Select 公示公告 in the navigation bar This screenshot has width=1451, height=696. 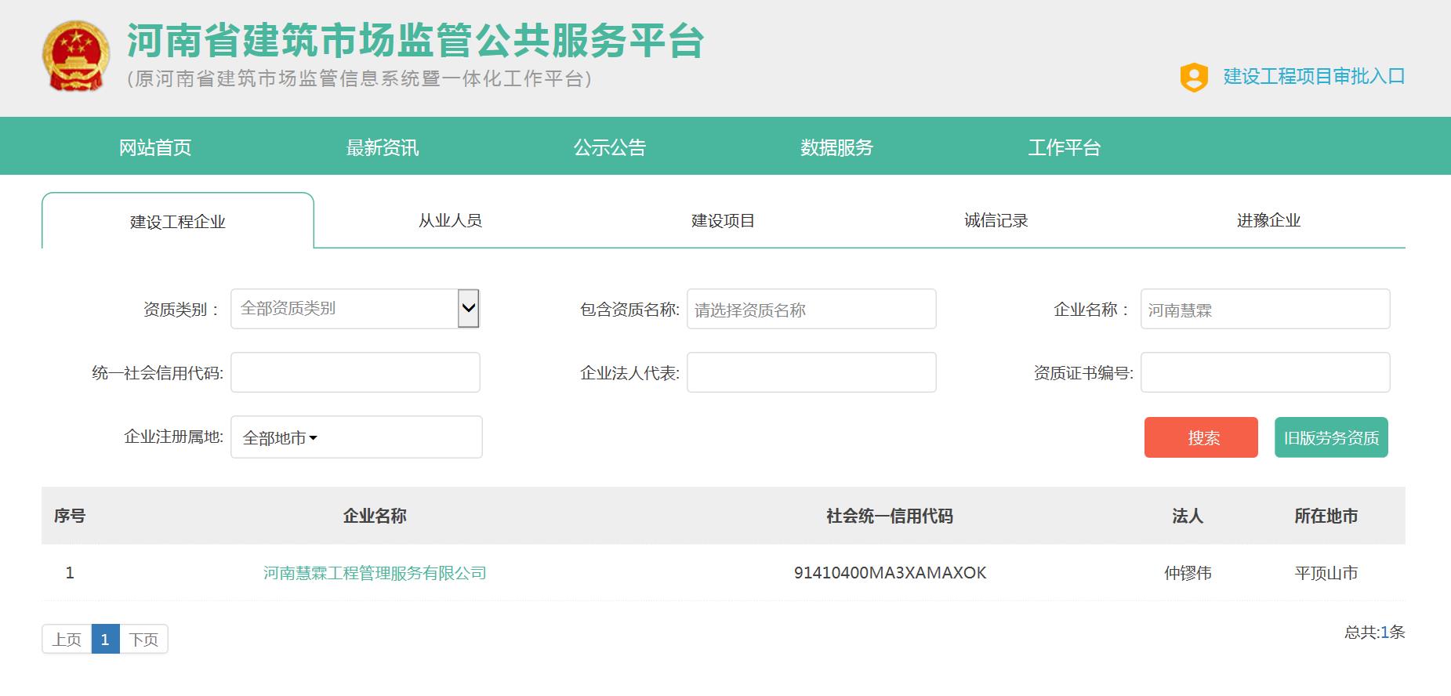point(610,147)
